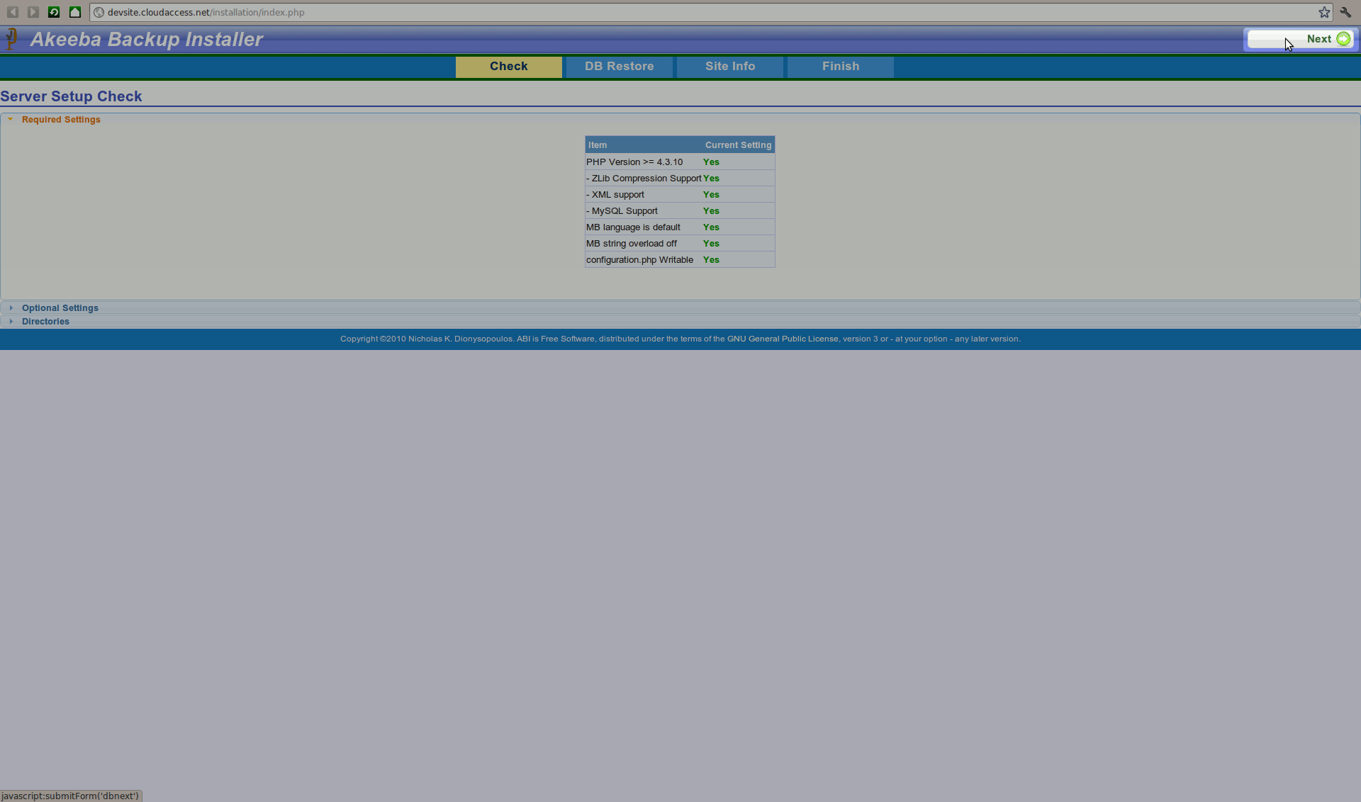Image resolution: width=1361 pixels, height=802 pixels.
Task: Open the GNU General Public License link
Action: [x=783, y=339]
